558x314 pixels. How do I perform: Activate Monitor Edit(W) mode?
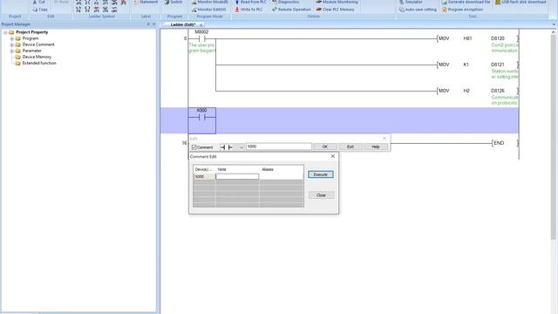click(209, 10)
